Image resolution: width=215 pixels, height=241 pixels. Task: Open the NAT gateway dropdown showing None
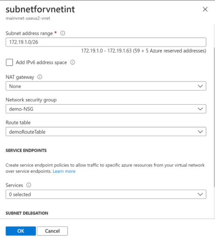[106, 86]
